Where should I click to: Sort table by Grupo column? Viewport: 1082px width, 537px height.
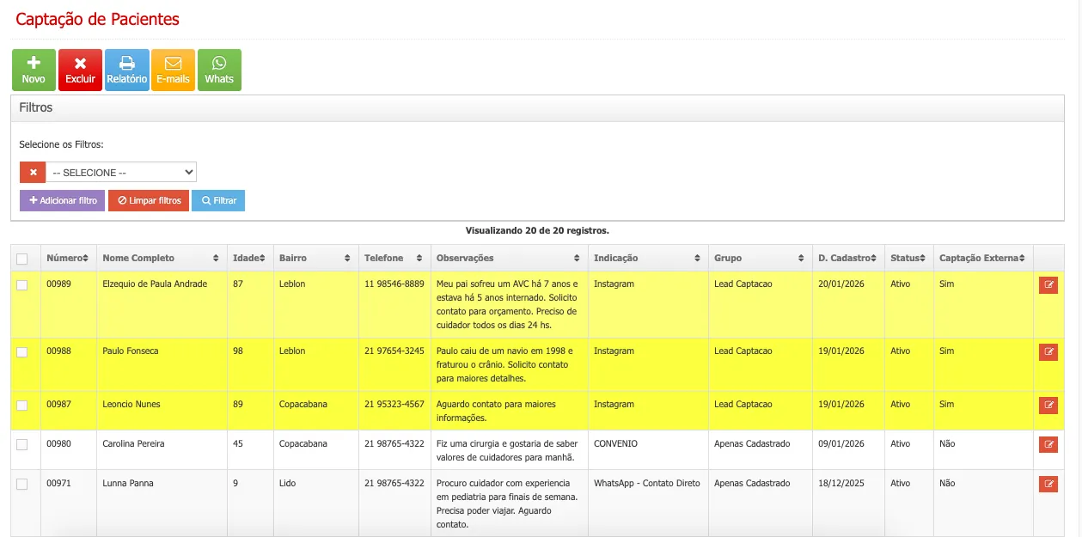coord(760,258)
